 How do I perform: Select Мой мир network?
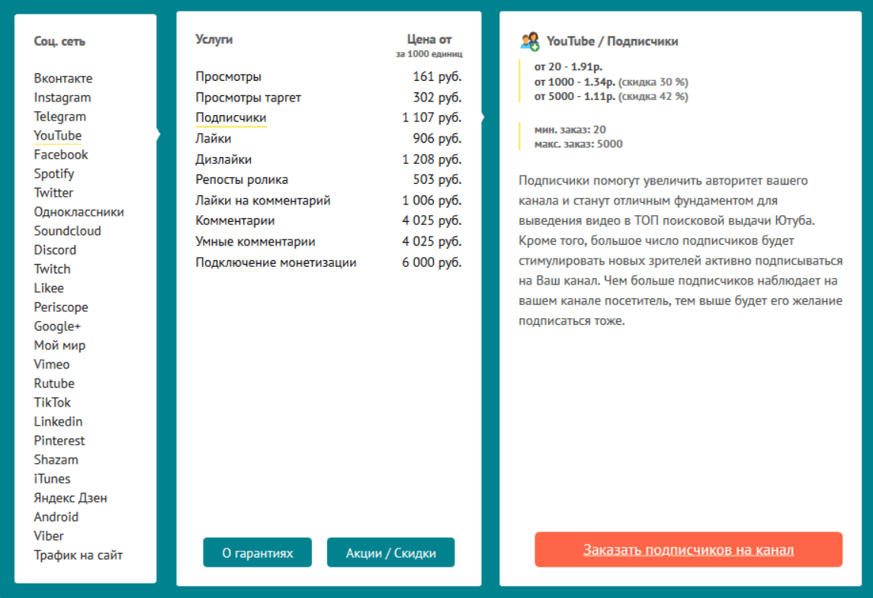[59, 346]
